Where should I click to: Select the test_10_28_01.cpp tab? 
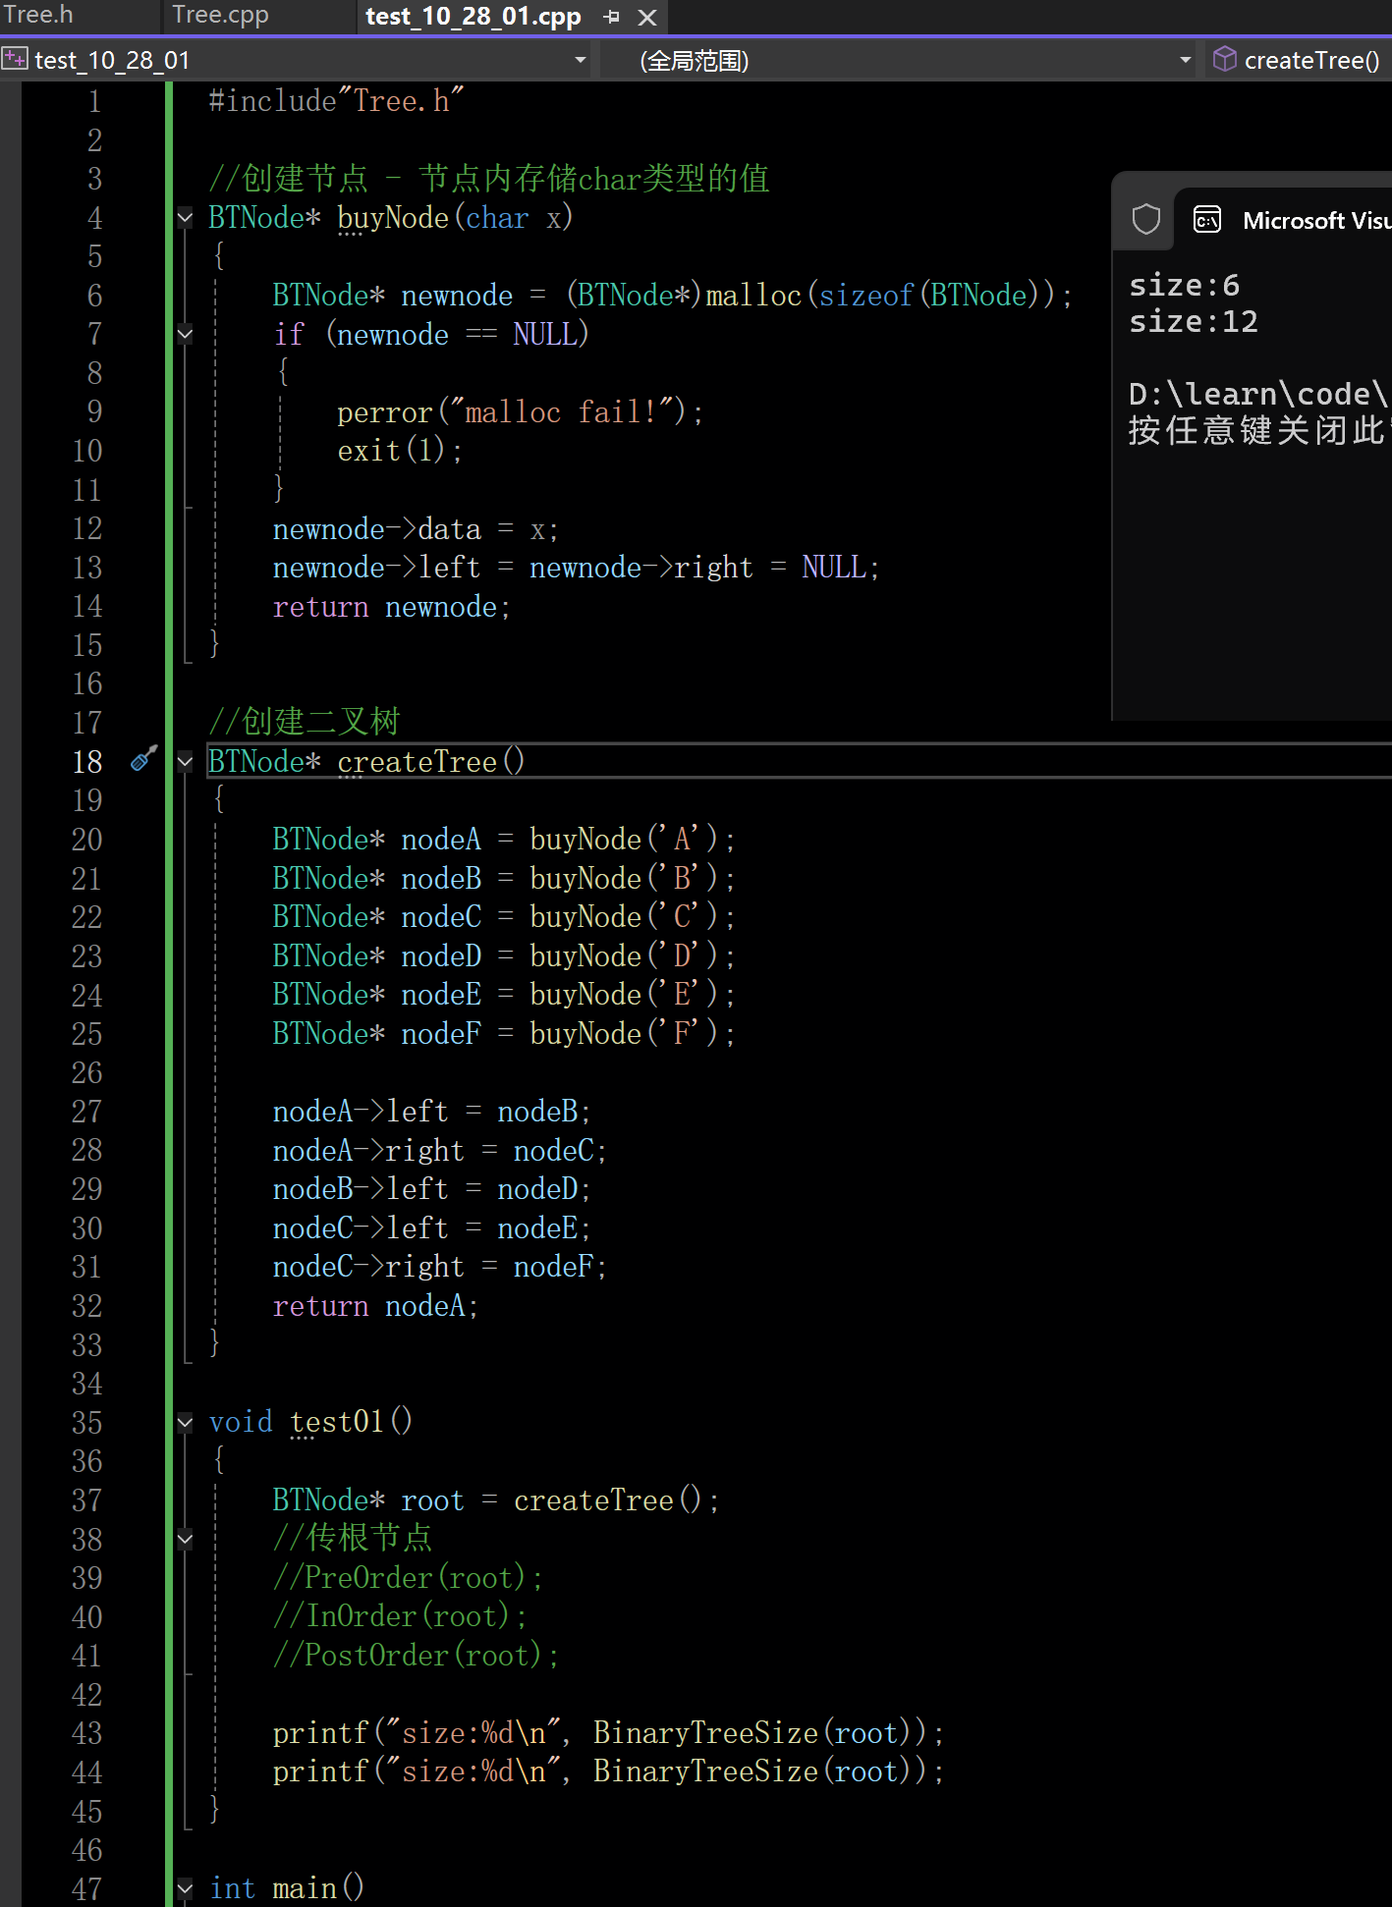coord(473,17)
